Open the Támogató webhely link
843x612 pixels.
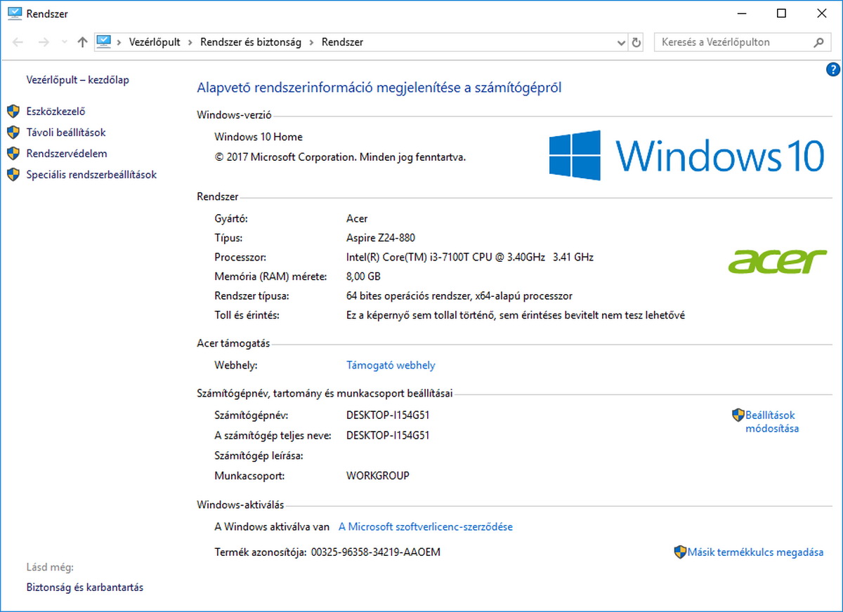(391, 365)
